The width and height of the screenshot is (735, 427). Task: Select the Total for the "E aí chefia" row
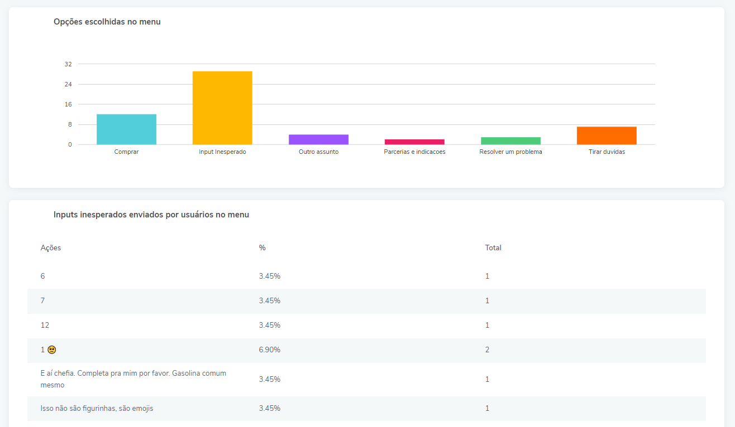click(x=487, y=379)
